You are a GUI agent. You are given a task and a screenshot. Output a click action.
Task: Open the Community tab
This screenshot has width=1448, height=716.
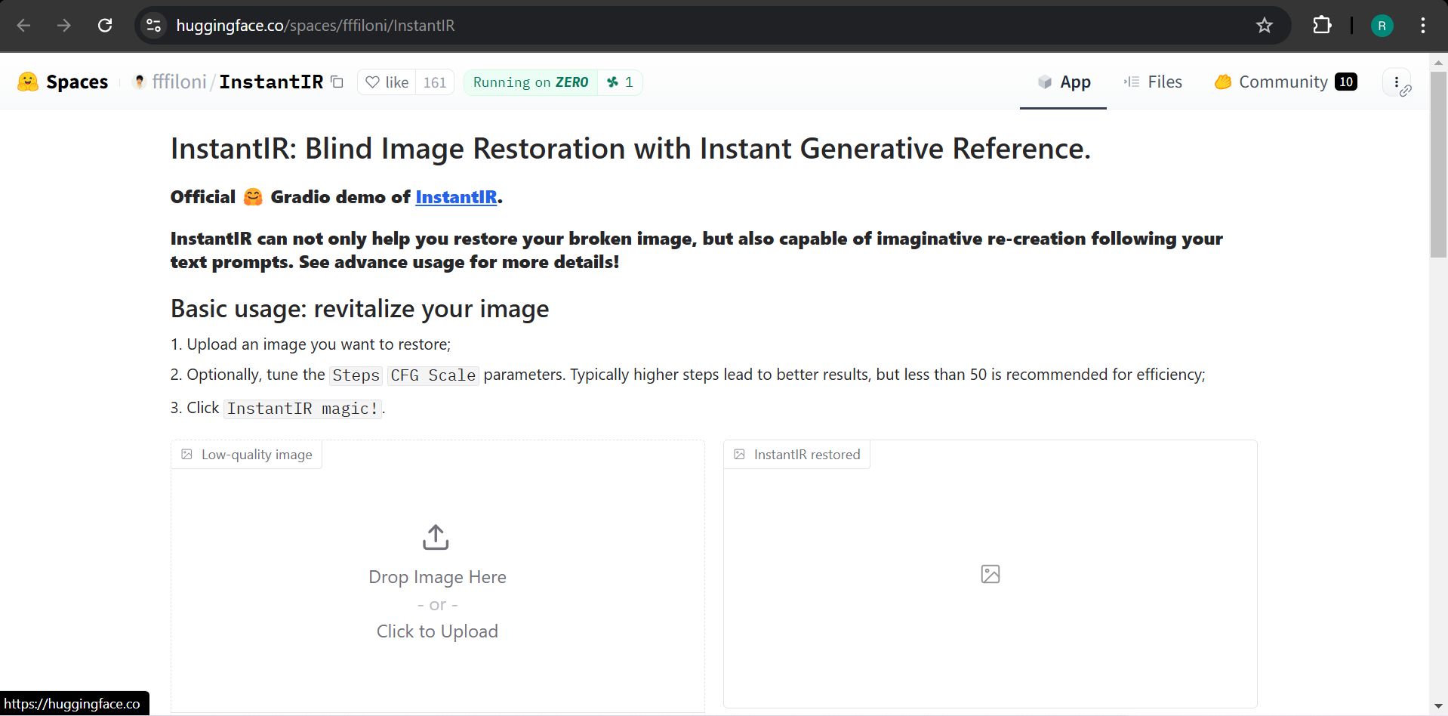coord(1286,82)
